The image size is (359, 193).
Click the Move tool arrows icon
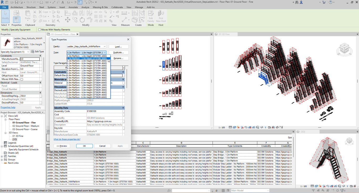pos(68,20)
